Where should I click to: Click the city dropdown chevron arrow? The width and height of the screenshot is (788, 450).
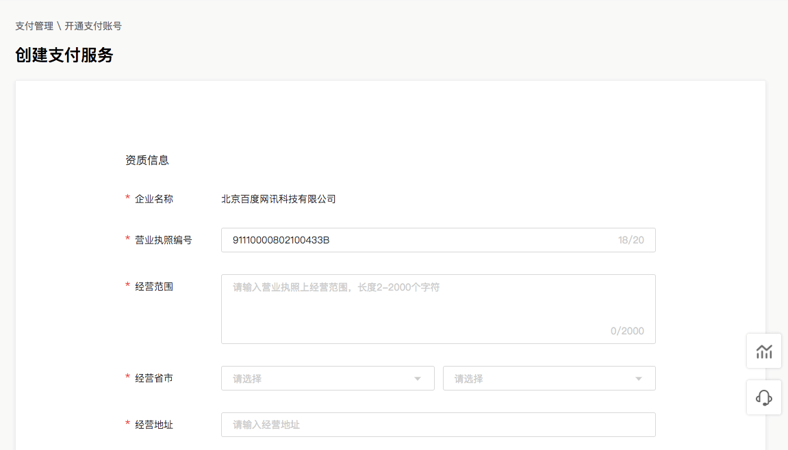(x=638, y=378)
